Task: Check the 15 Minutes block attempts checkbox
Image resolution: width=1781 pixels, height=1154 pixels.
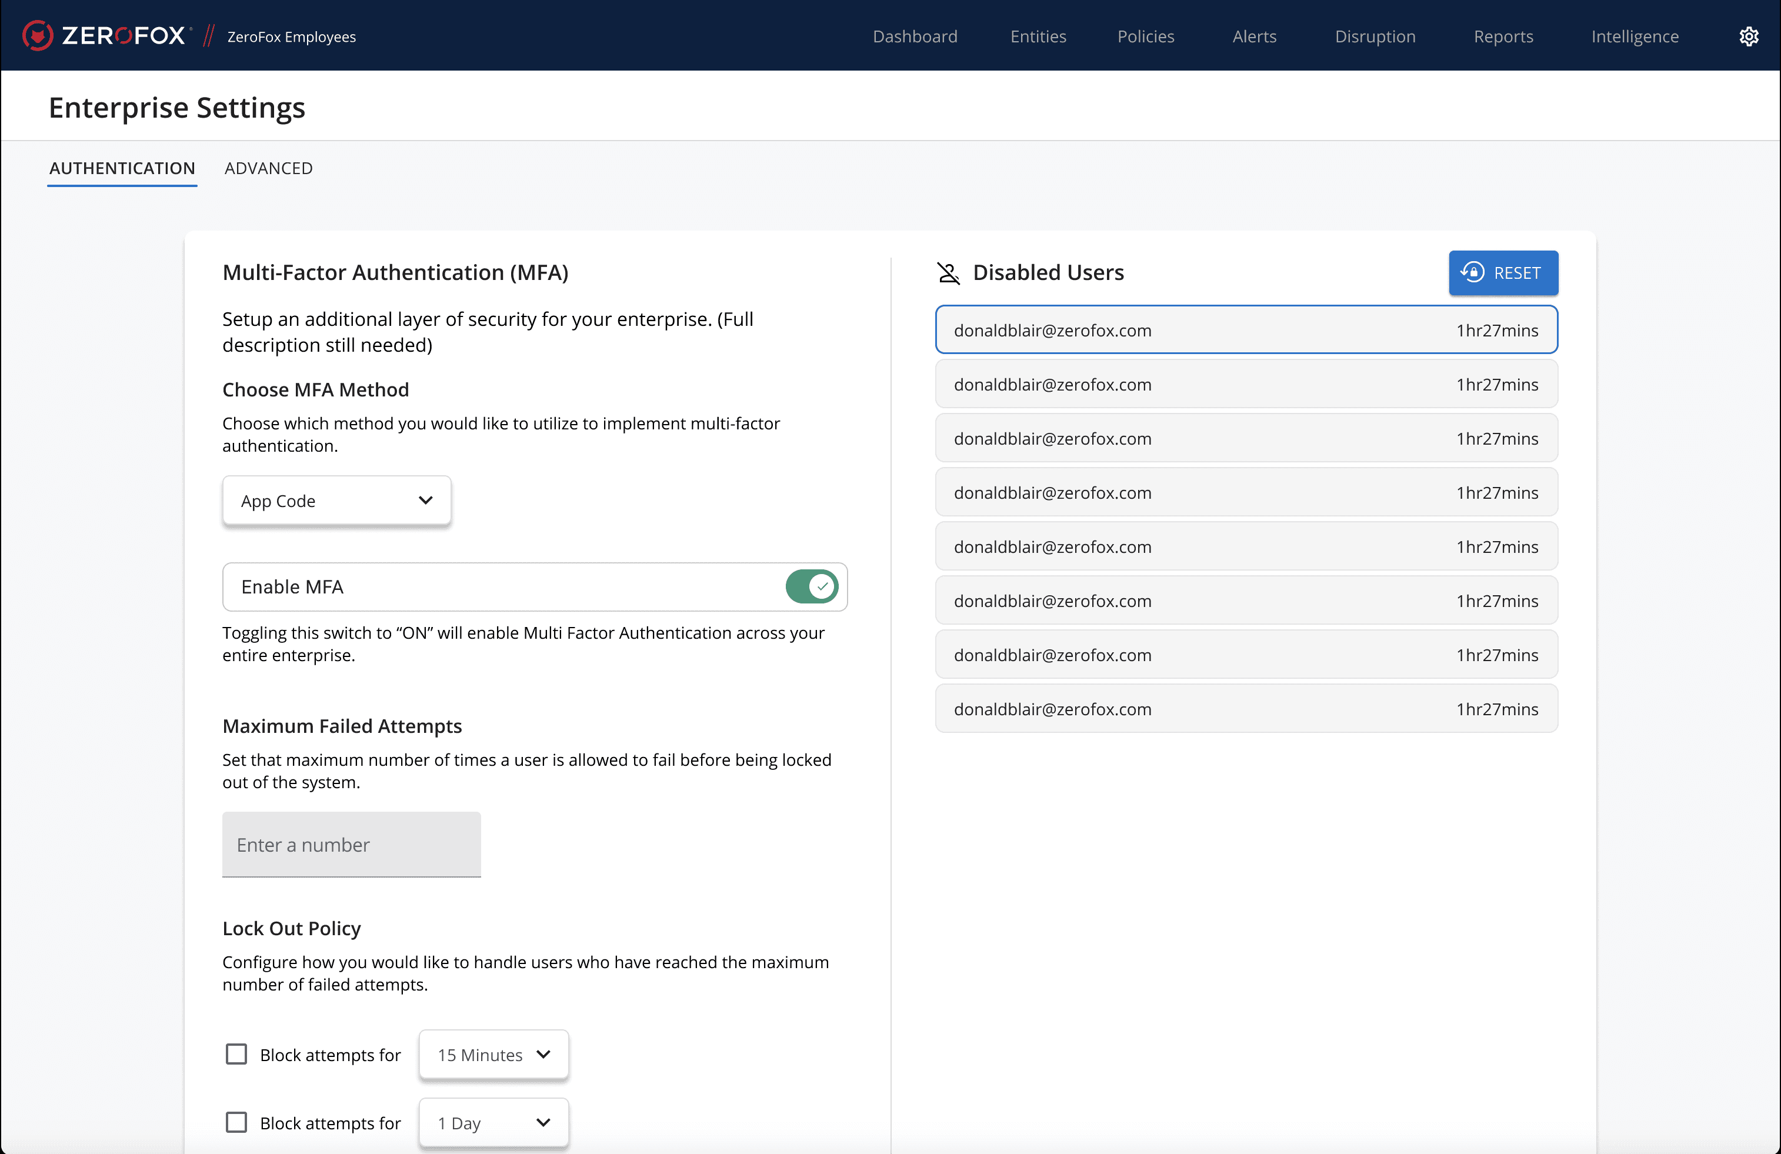Action: (x=236, y=1055)
